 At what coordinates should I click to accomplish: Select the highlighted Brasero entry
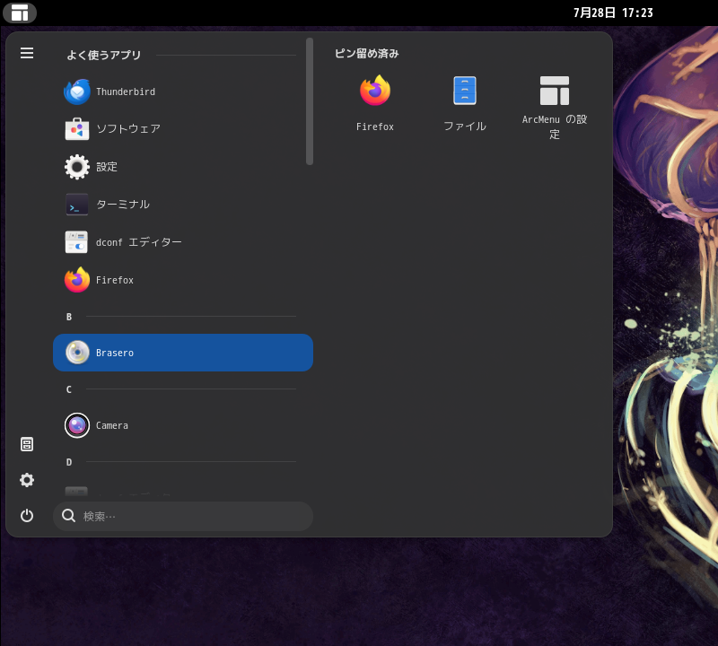point(182,353)
